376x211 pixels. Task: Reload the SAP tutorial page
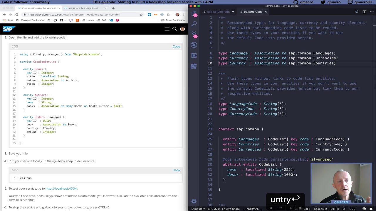pos(17,14)
